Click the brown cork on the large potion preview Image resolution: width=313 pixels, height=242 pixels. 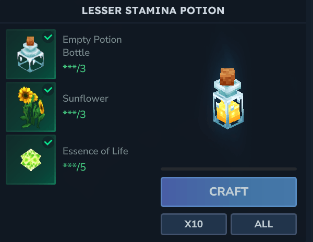pos(227,77)
